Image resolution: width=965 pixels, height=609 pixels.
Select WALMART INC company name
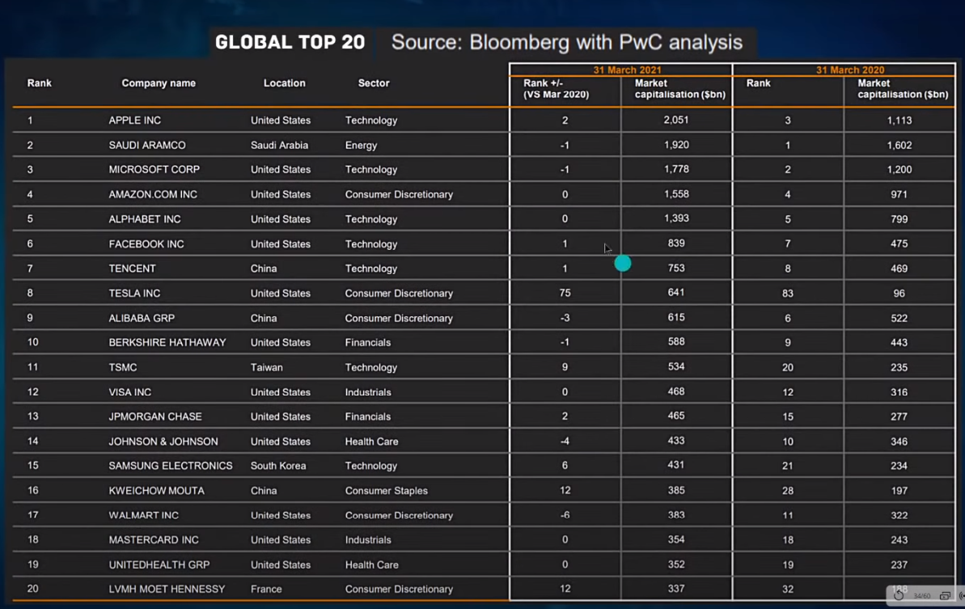pos(143,515)
